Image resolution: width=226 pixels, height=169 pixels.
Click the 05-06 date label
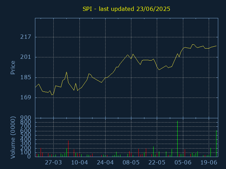click(x=183, y=163)
